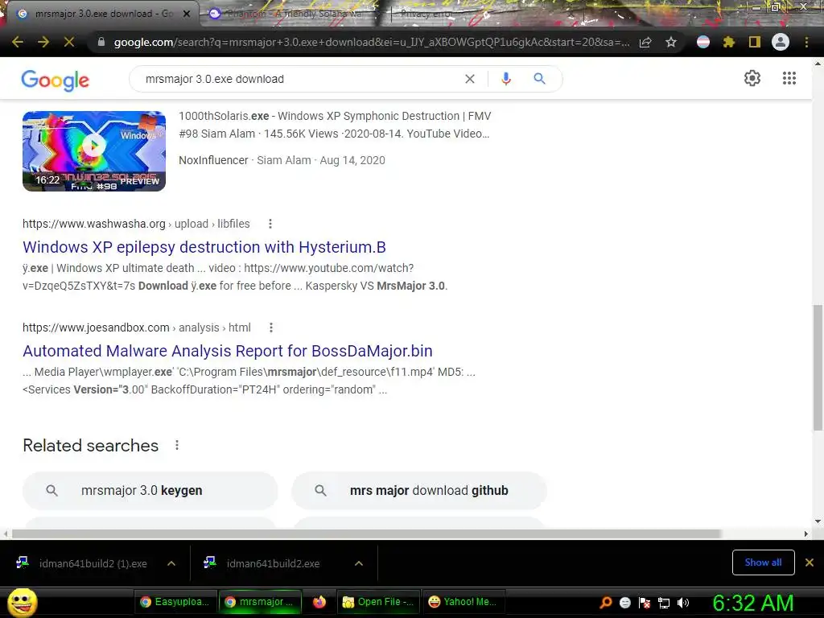
Task: Open the Firefox taskbar icon
Action: [319, 602]
